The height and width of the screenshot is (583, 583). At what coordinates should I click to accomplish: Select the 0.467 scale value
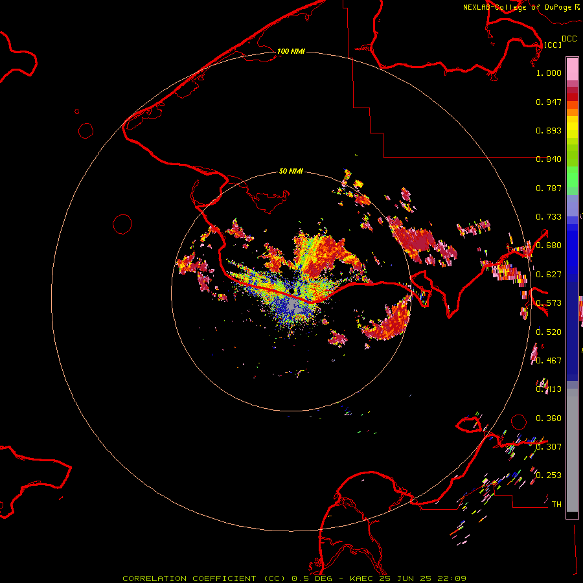549,361
